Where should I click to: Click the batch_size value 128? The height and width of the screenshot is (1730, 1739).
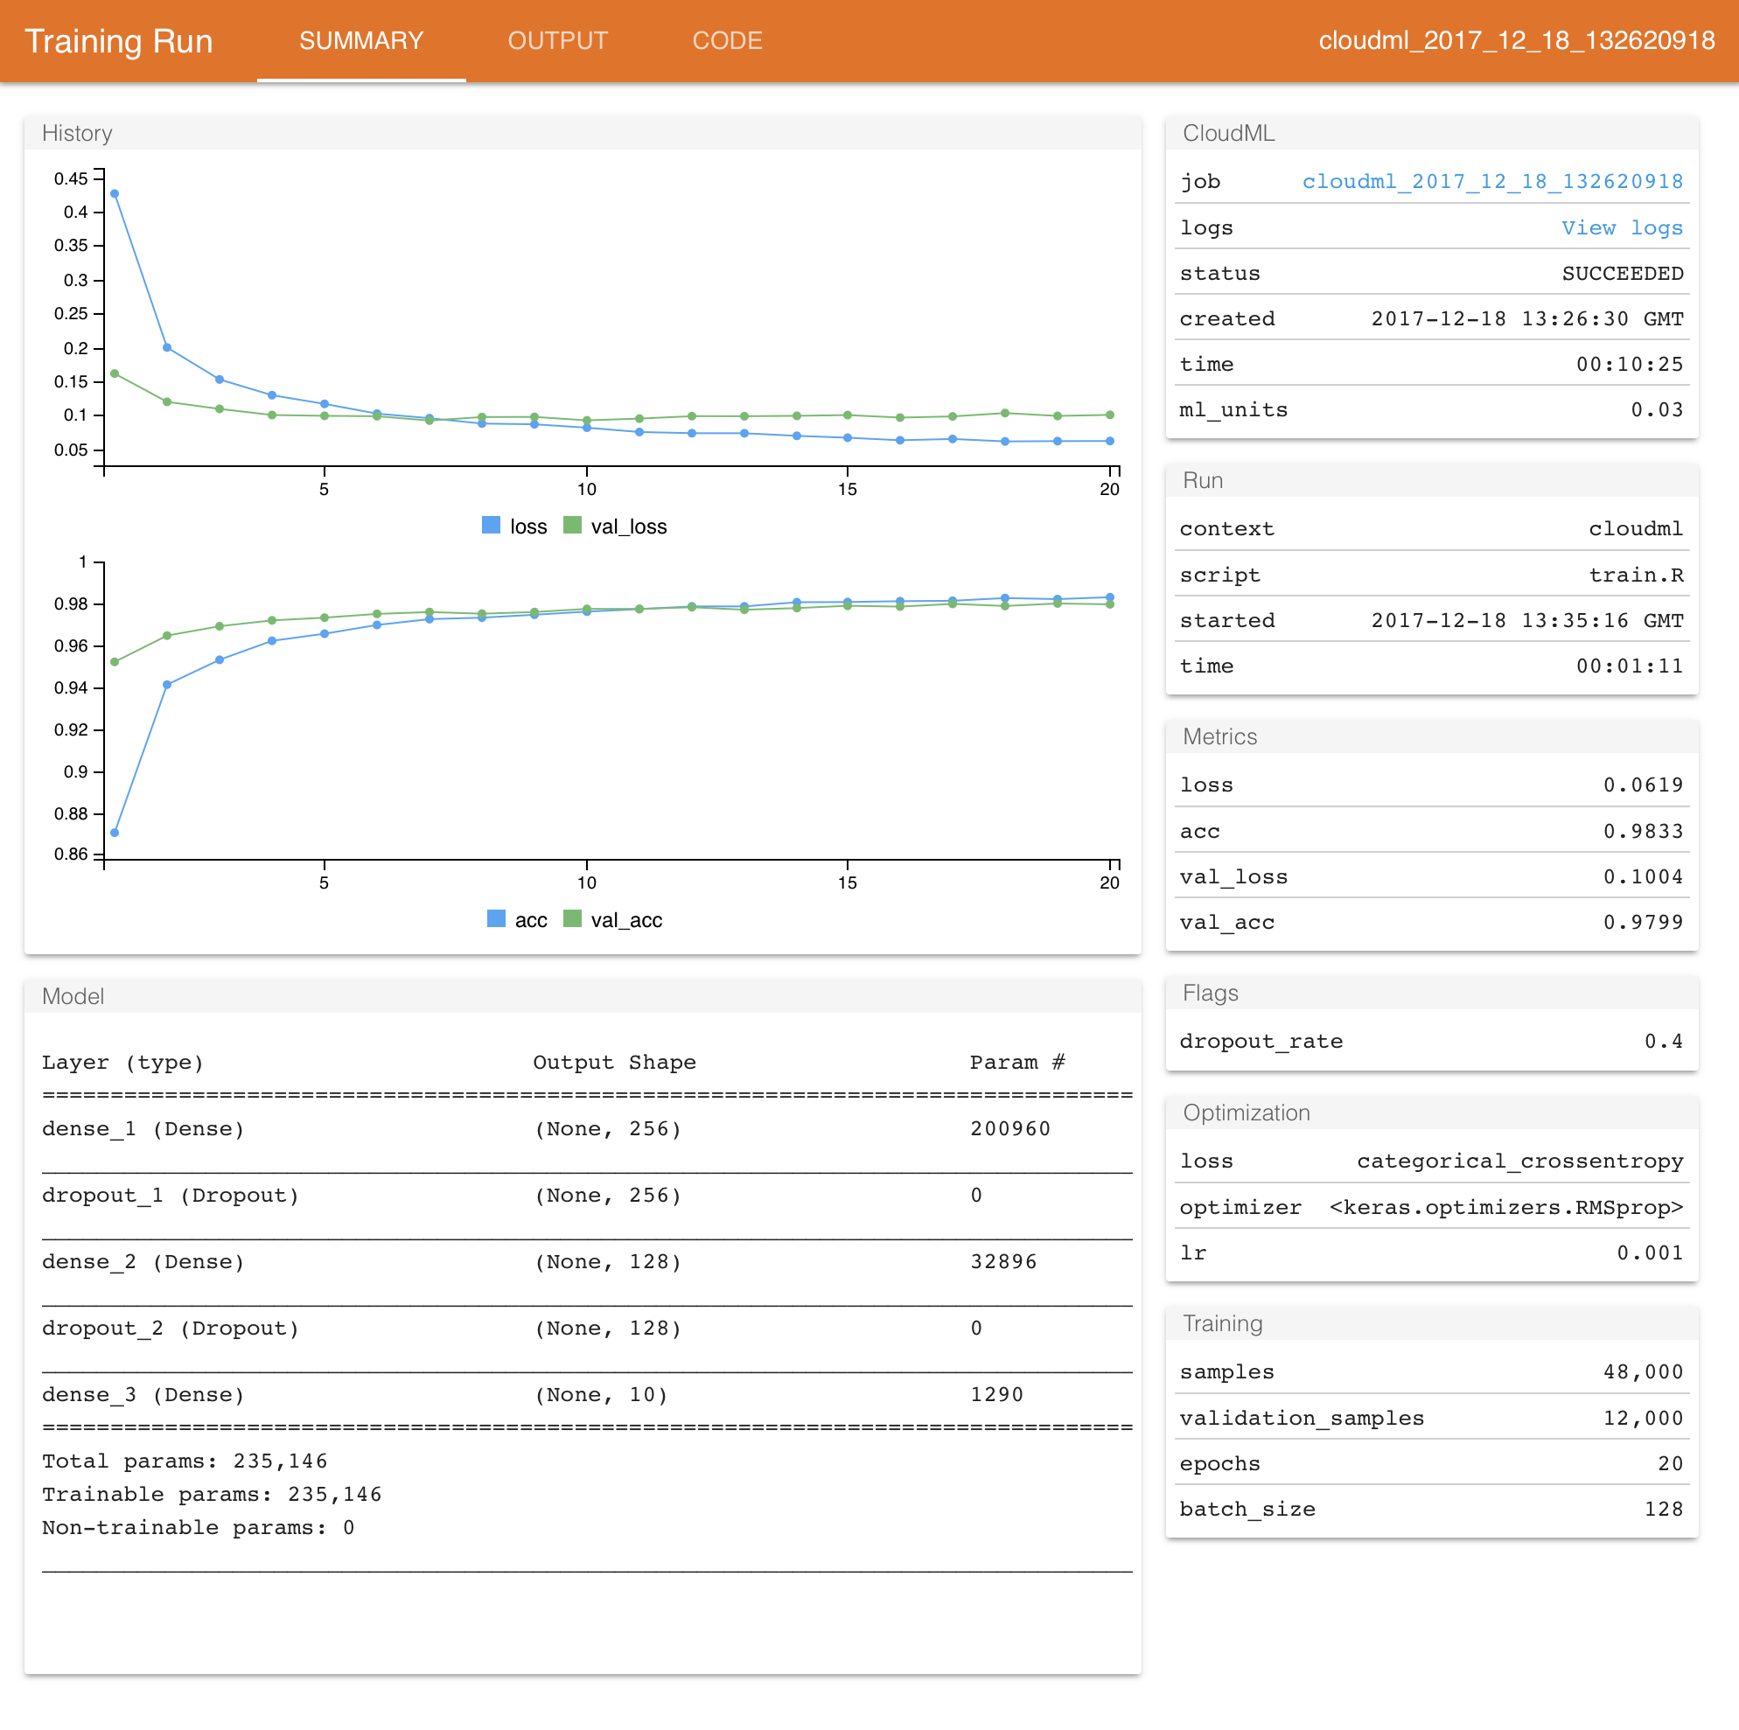click(1664, 1510)
